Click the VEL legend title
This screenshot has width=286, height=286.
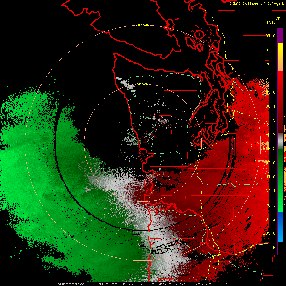click(x=279, y=19)
